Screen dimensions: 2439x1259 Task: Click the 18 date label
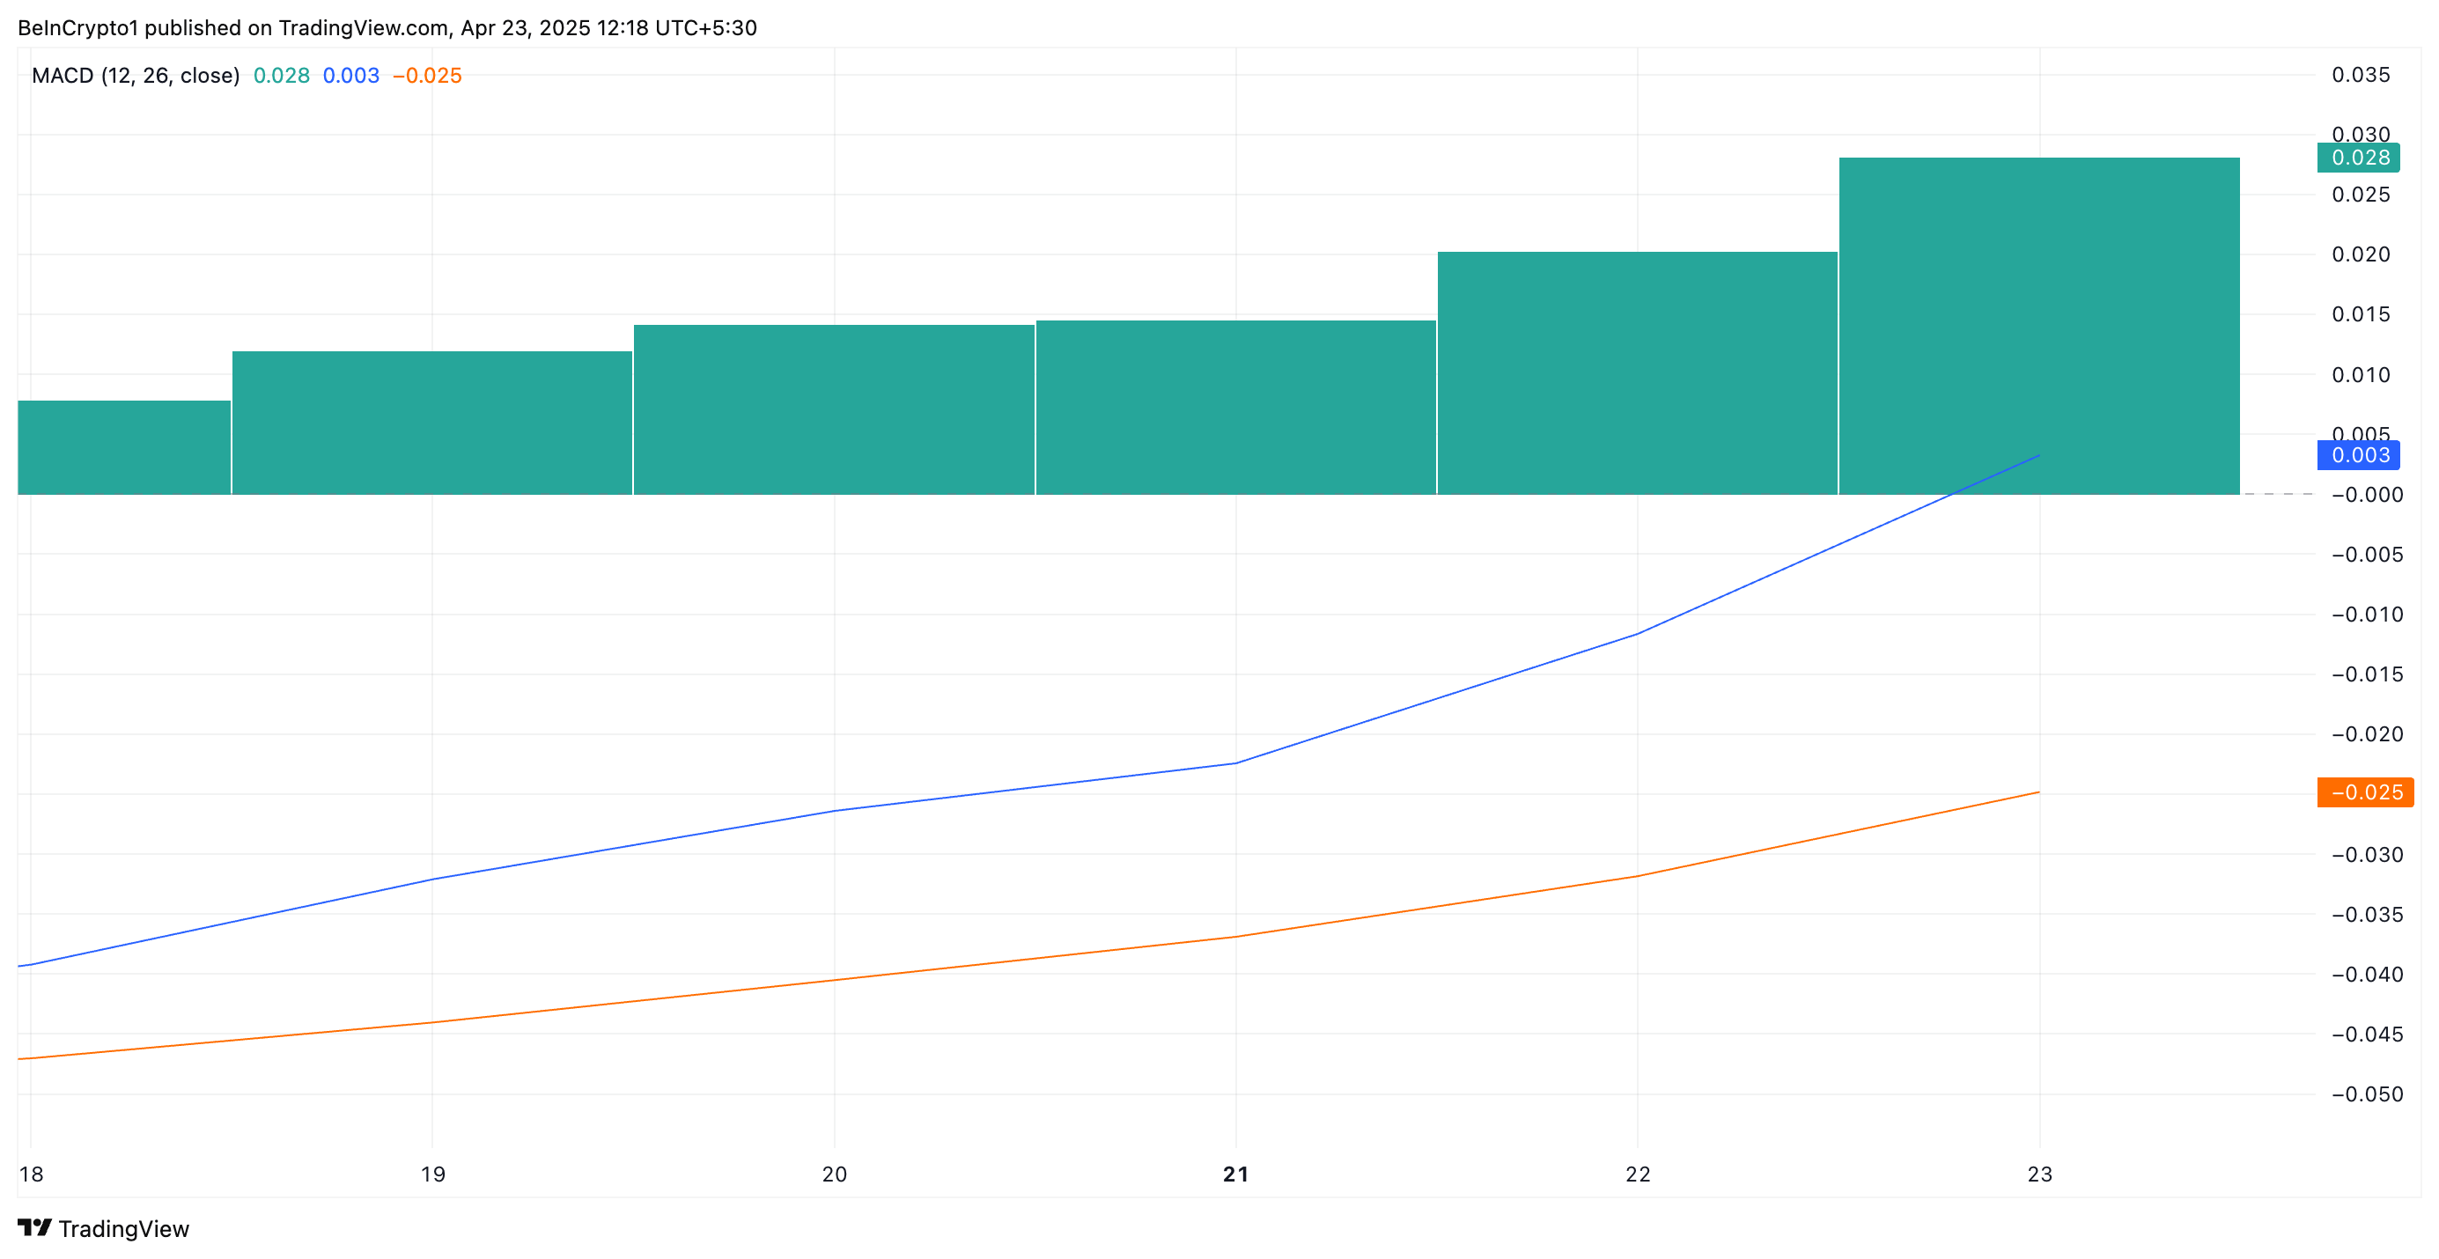(x=31, y=1174)
